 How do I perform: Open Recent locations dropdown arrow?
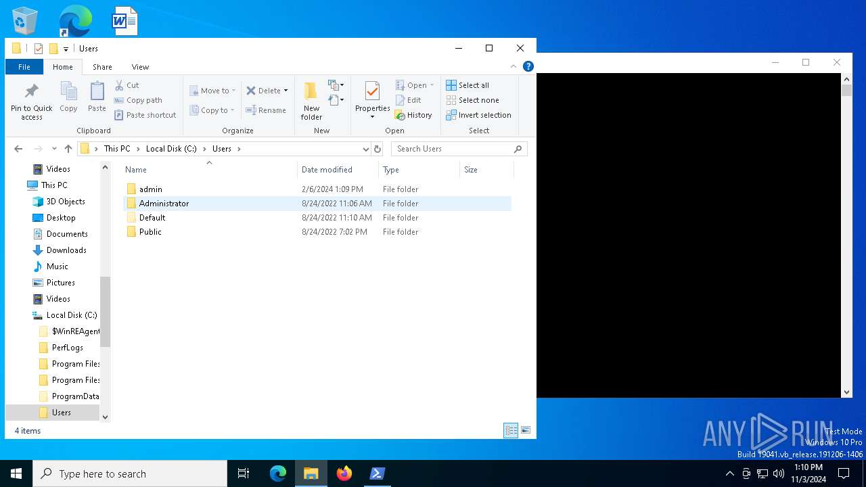(x=54, y=149)
